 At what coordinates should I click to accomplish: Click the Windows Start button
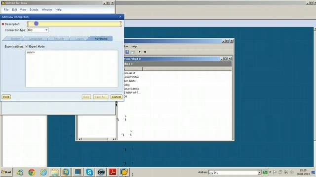pos(6,172)
